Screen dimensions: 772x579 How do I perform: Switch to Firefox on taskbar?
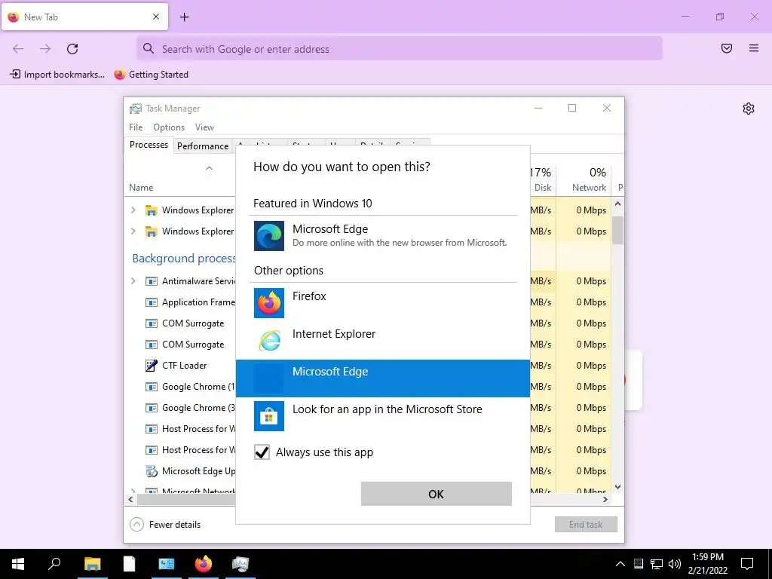pos(204,564)
